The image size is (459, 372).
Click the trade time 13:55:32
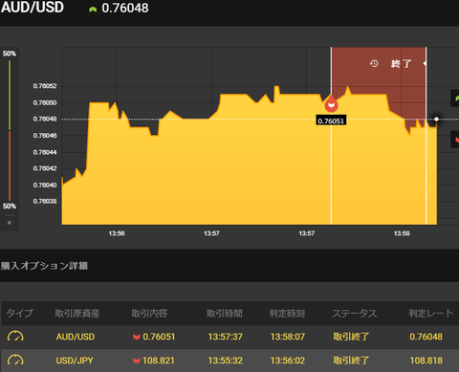(225, 361)
